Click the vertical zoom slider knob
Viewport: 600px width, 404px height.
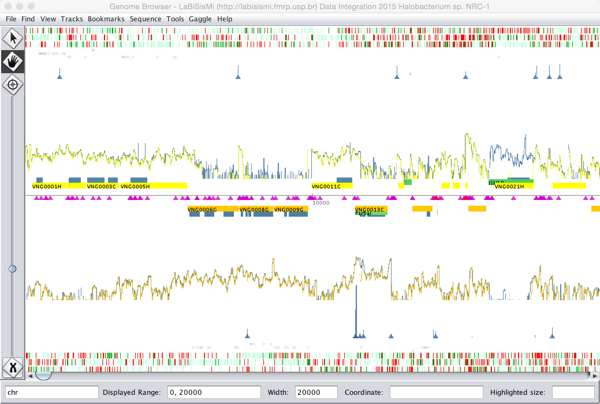click(12, 269)
